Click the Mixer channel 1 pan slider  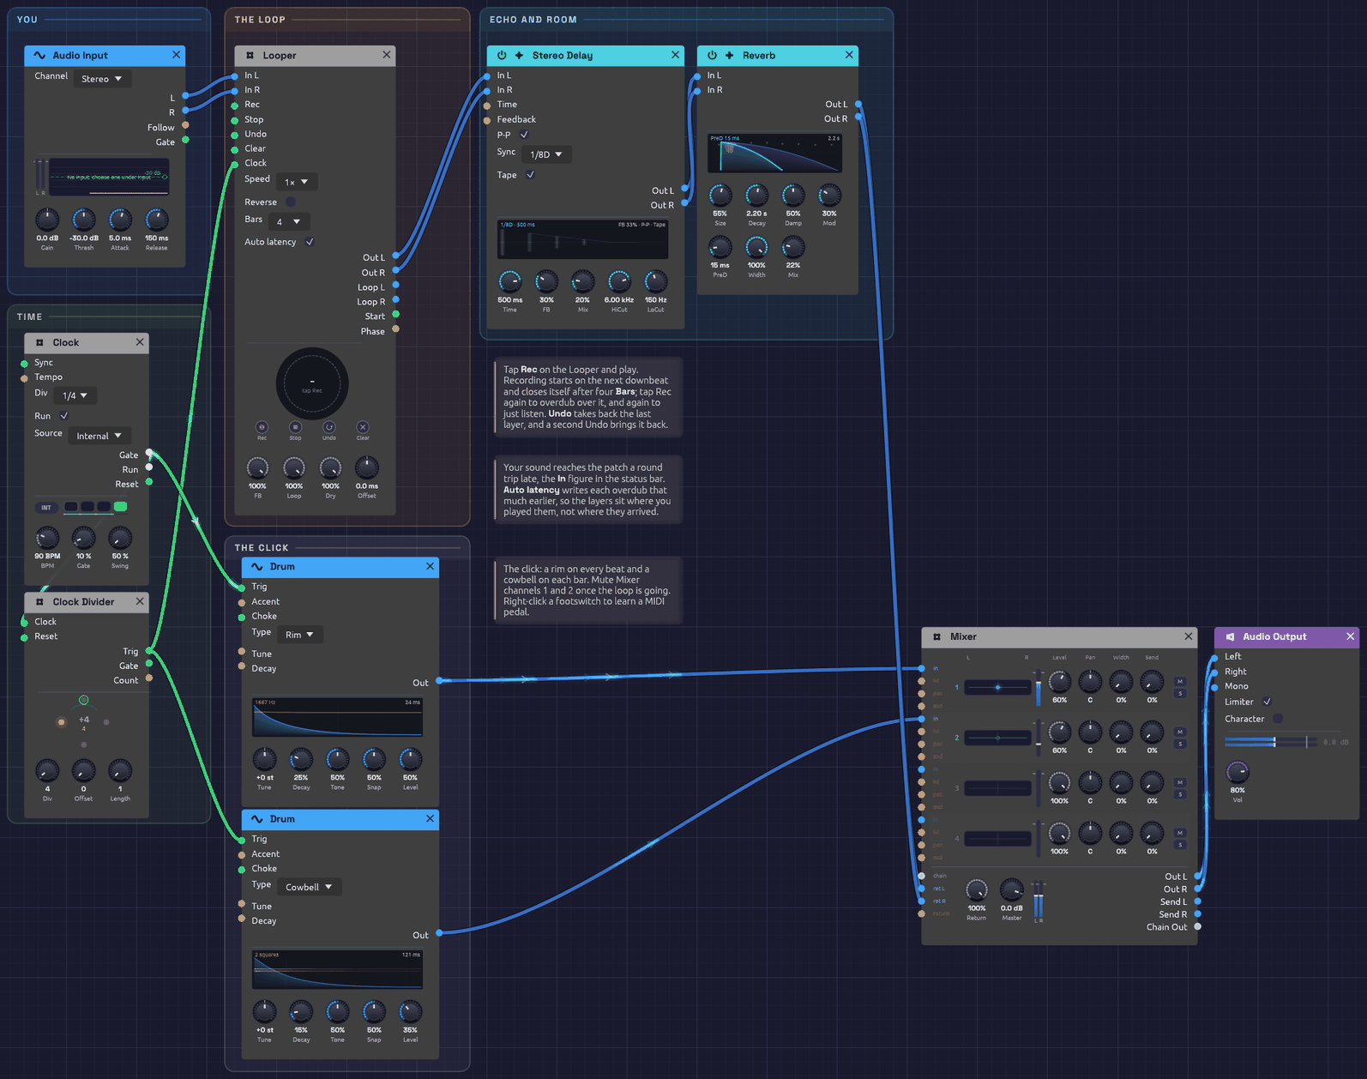(997, 687)
